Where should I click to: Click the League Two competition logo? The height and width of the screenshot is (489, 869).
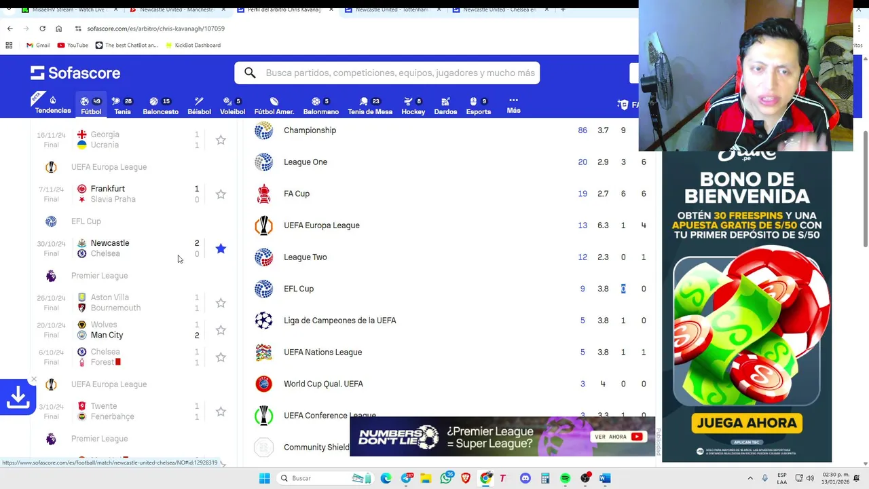(264, 257)
